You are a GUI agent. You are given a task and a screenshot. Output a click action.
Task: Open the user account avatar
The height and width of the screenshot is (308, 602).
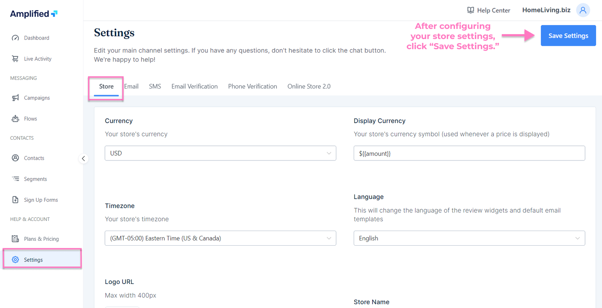[x=583, y=10]
